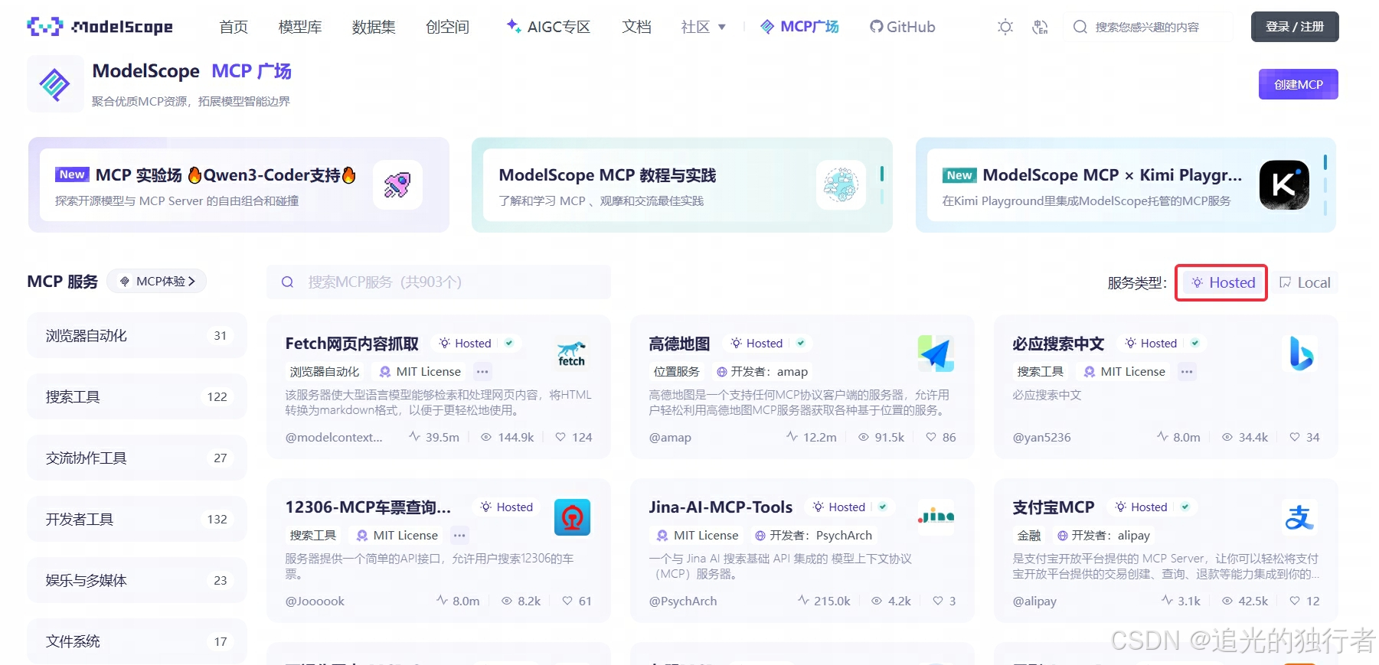Like the 支付宝MCP heart icon
This screenshot has width=1379, height=665.
(x=1295, y=601)
